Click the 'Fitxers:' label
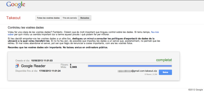The width and height of the screenshot is (204, 102). tap(65, 65)
